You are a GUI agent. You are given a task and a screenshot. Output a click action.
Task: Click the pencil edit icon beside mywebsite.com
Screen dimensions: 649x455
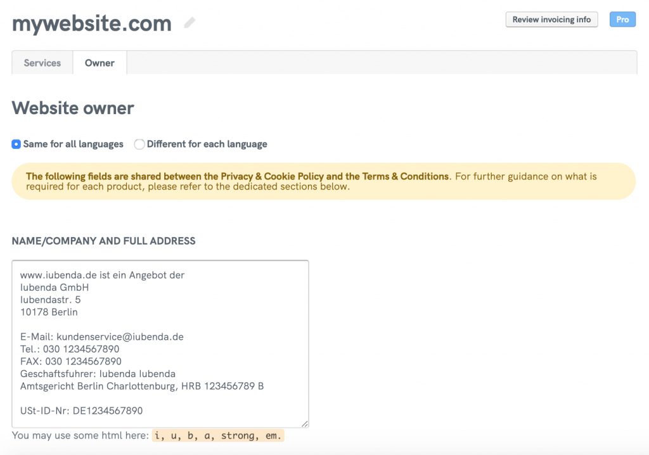coord(190,23)
